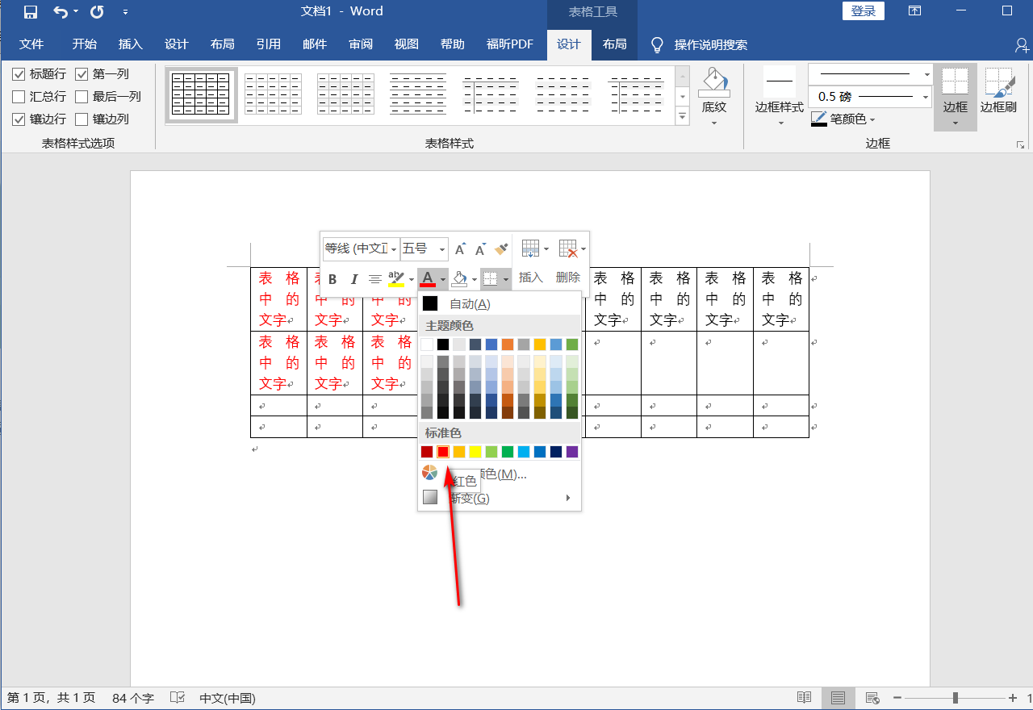1033x710 pixels.
Task: Toggle italic in the mini toolbar
Action: point(353,279)
